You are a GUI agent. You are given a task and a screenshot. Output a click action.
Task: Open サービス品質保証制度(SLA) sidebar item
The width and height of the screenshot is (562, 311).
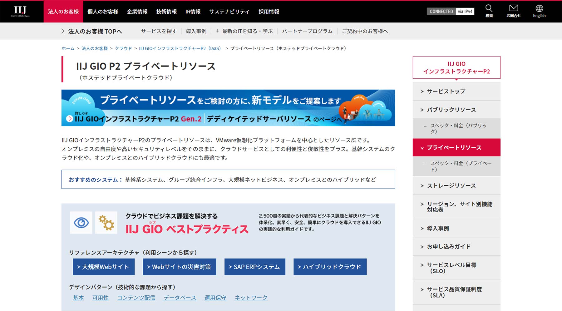pos(456,292)
